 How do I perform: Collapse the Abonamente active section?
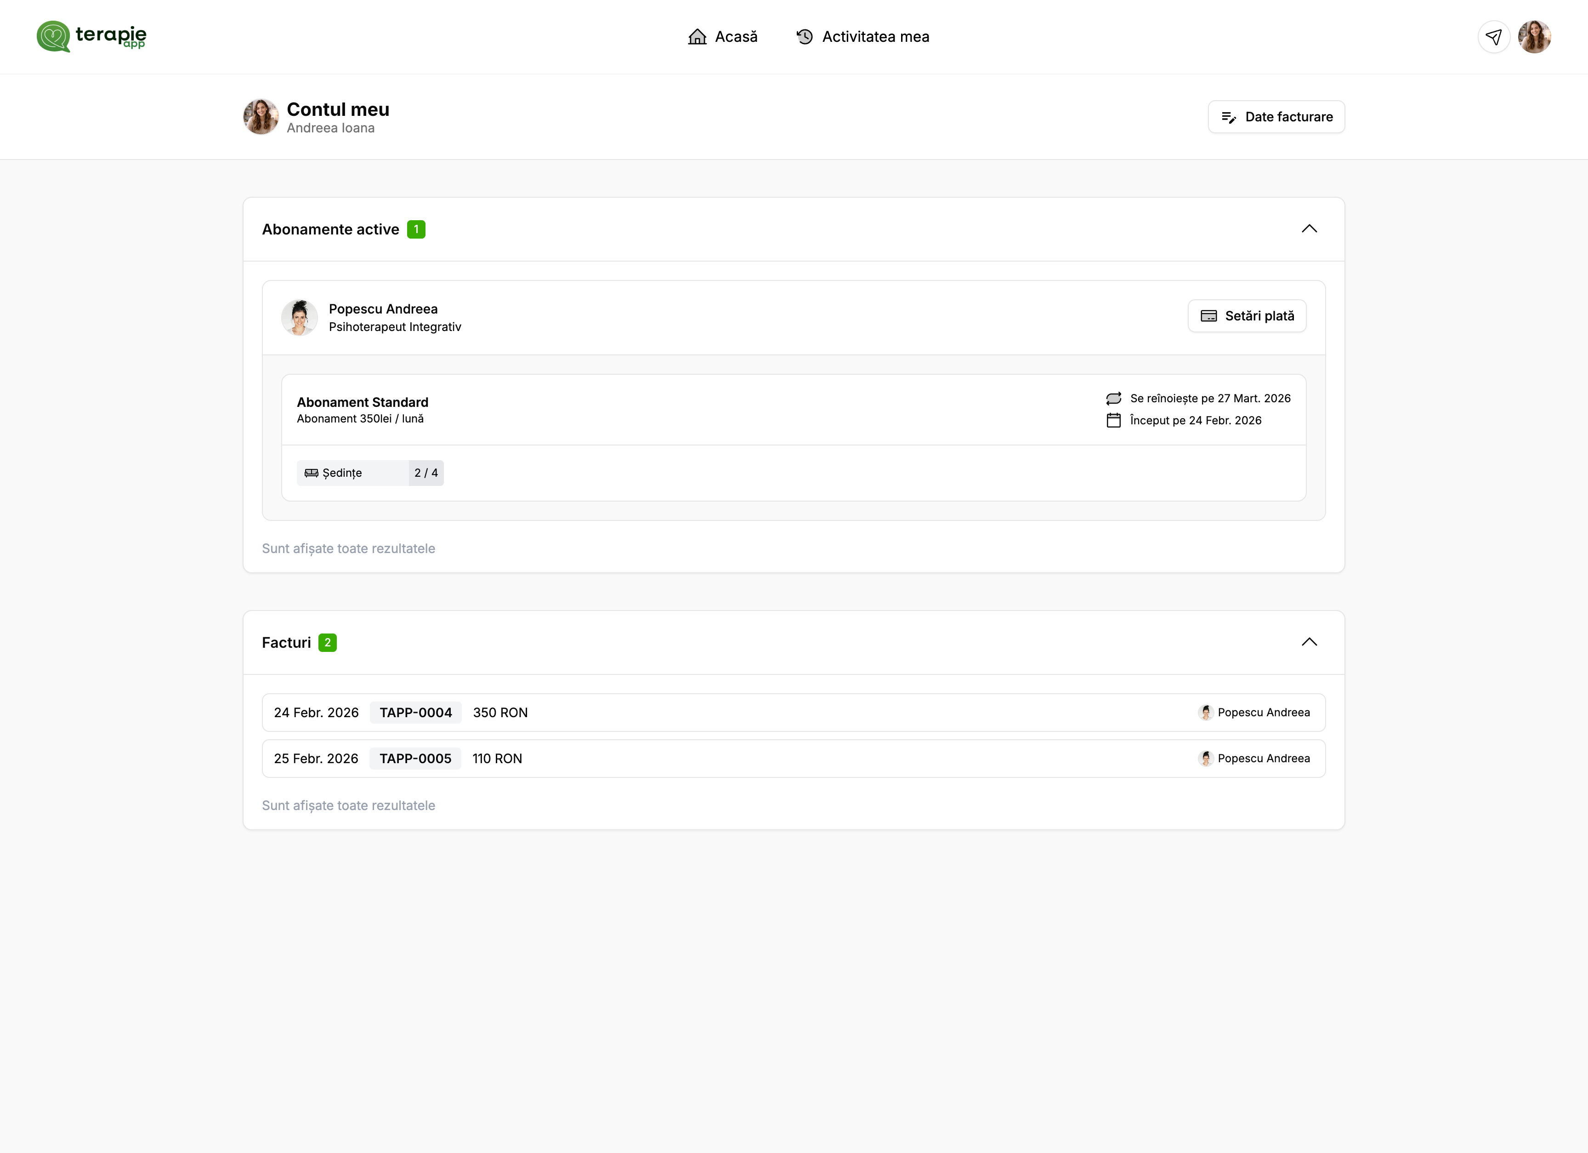(x=1309, y=229)
